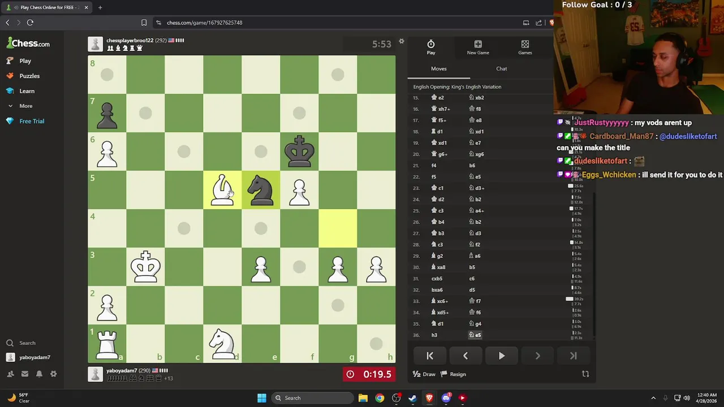Select move 21 f4 in move list

434,166
